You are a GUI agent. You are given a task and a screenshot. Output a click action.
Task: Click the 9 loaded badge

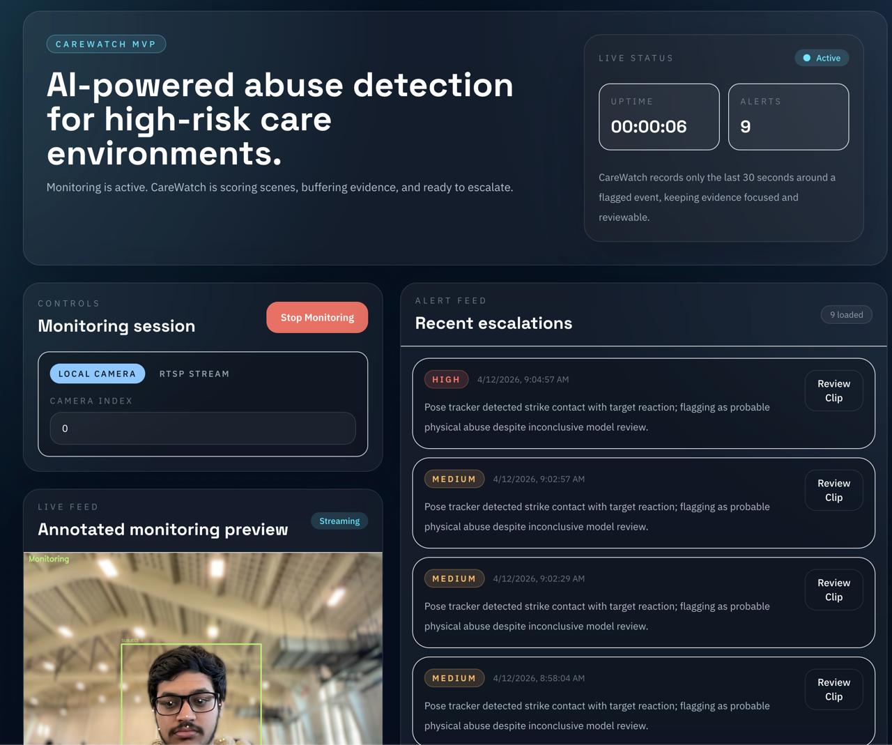(x=846, y=315)
